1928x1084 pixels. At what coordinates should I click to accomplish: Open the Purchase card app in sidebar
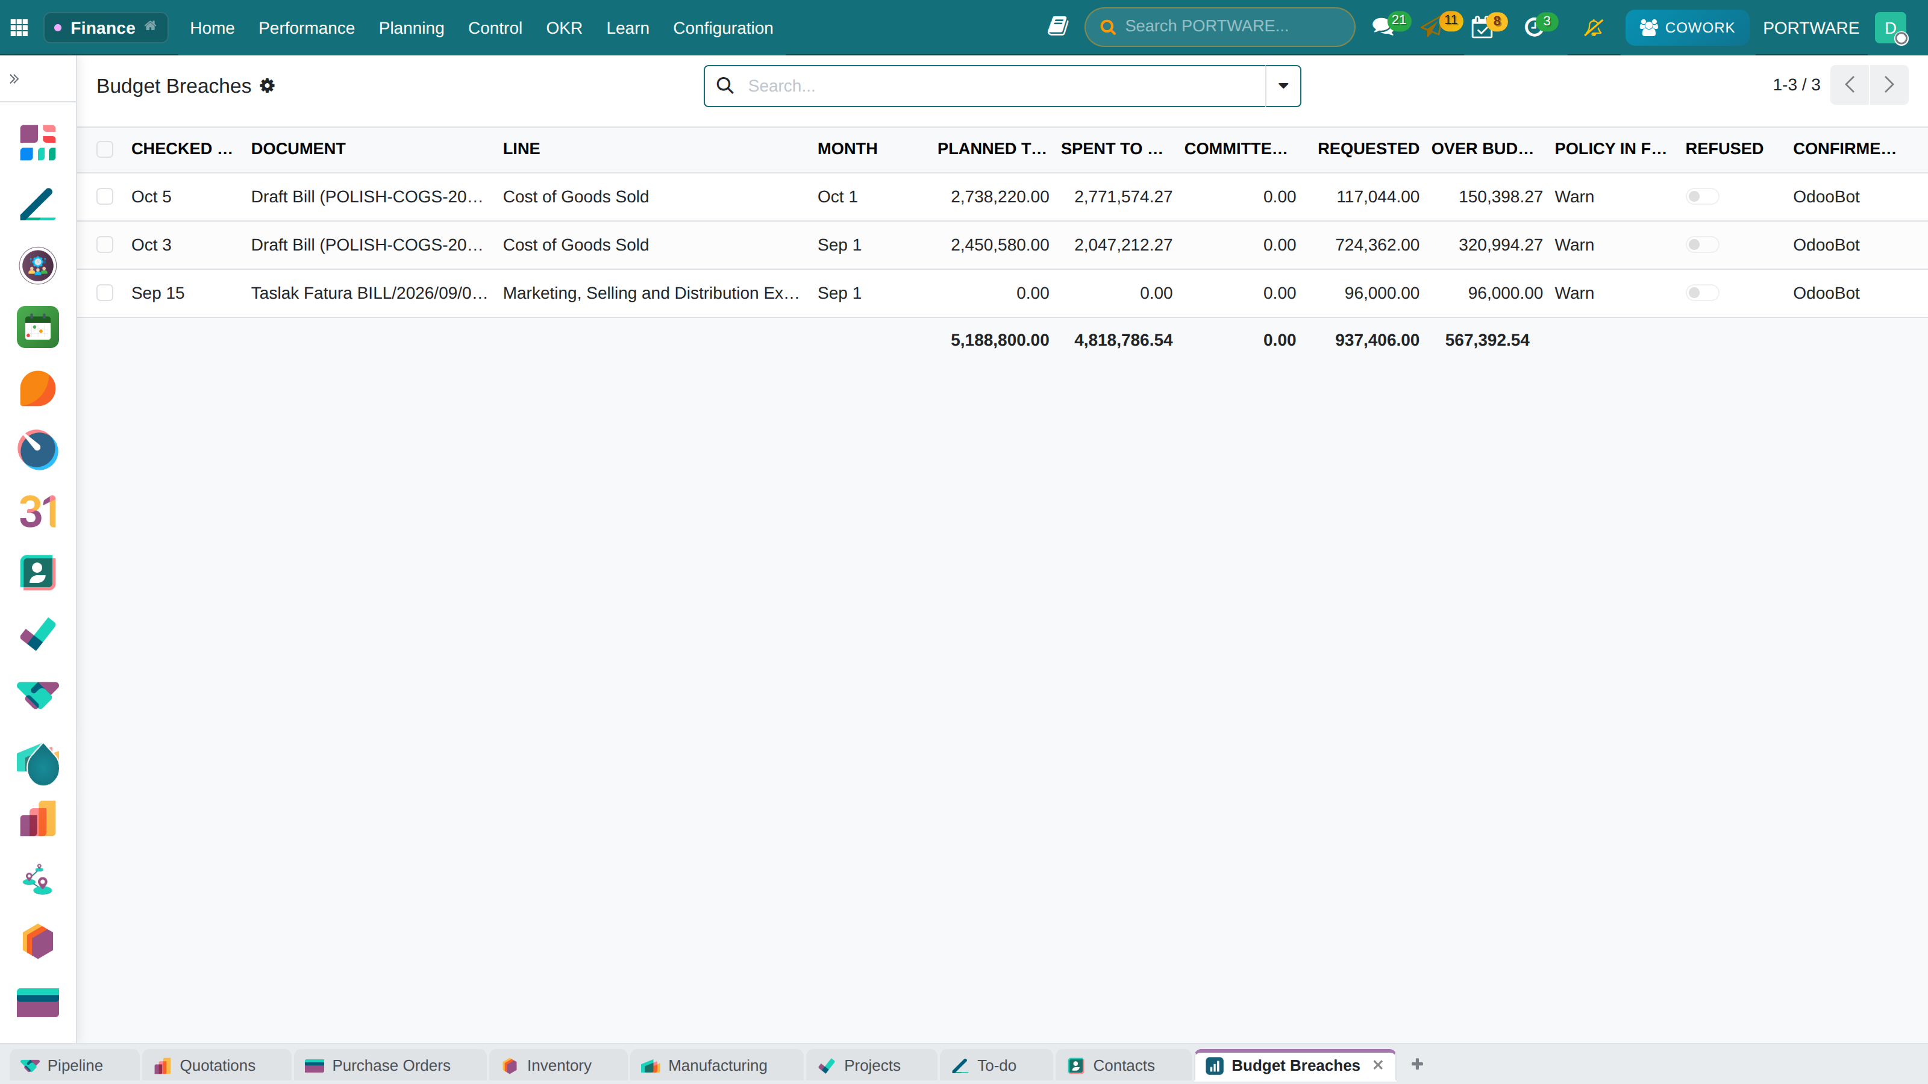(x=37, y=1003)
